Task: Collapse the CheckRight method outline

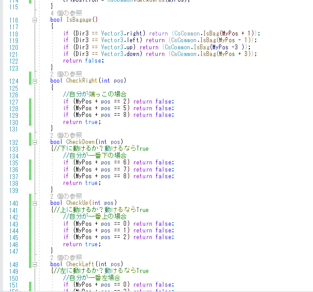Action: 35,81
